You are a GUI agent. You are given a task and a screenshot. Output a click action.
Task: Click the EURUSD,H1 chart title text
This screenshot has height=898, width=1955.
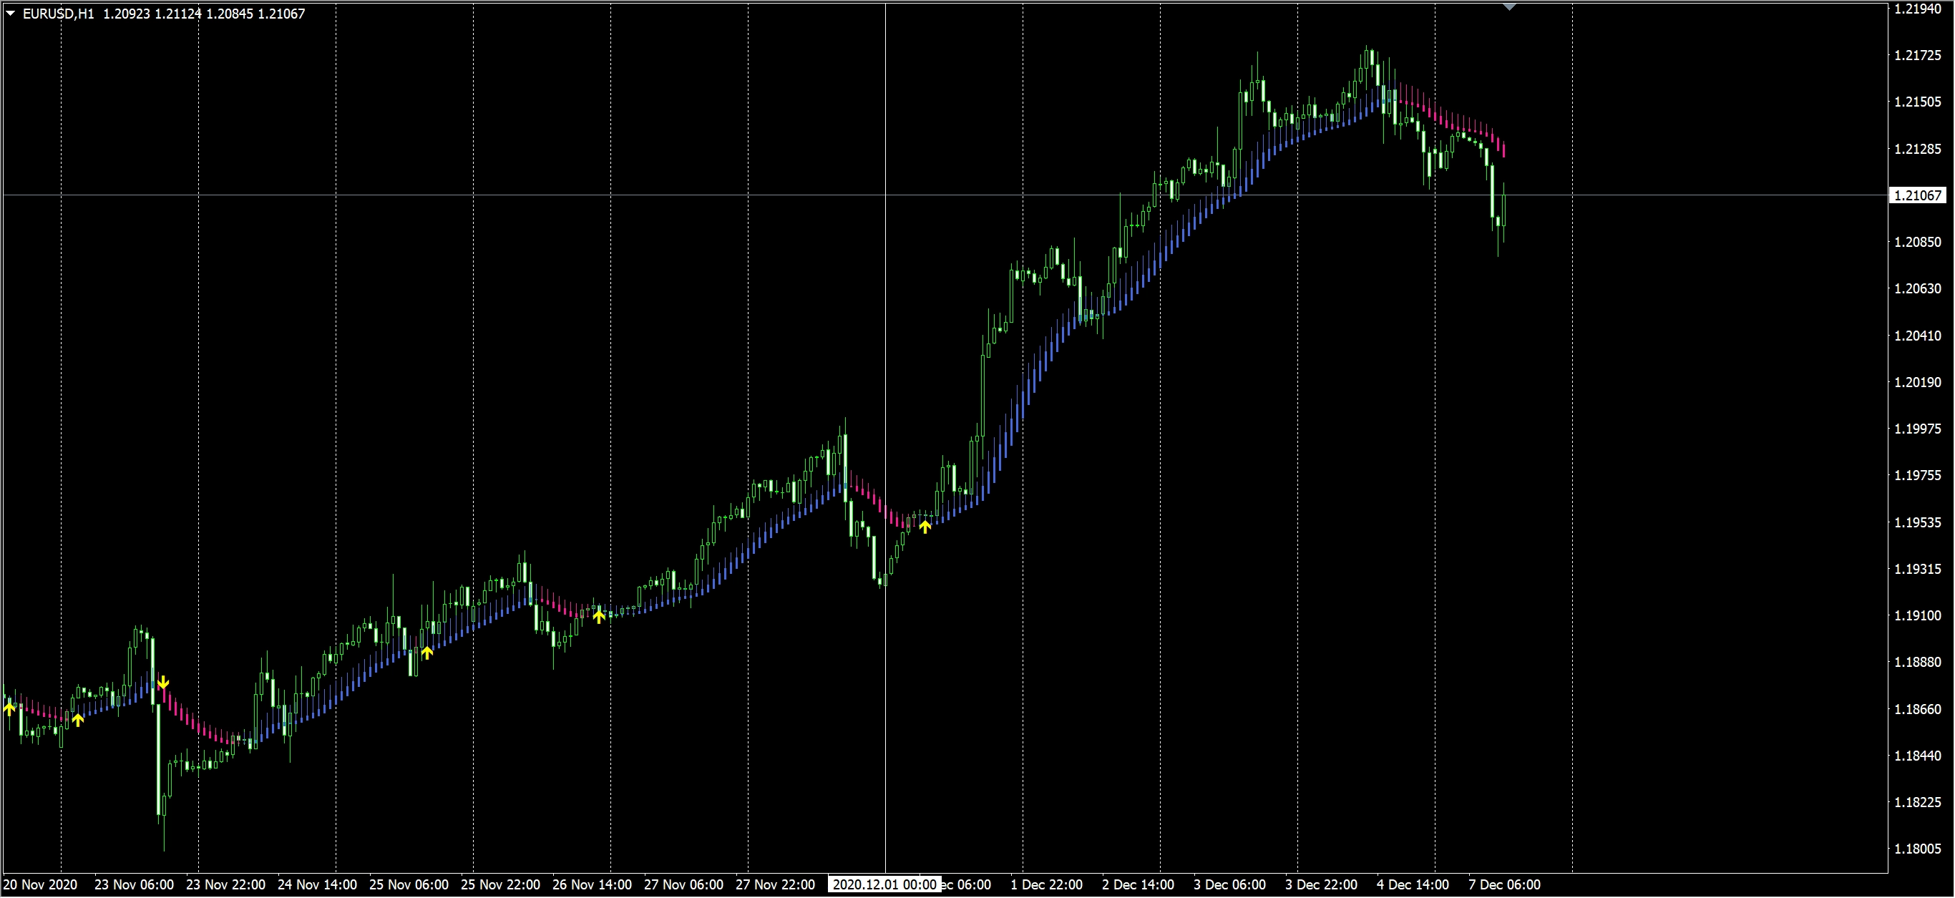[x=59, y=14]
